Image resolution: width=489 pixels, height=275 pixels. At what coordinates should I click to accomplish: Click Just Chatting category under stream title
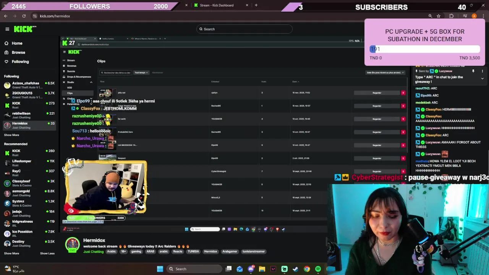coord(93,252)
